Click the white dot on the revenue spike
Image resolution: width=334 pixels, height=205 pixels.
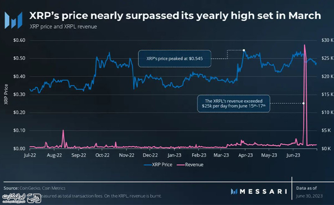[x=304, y=103]
